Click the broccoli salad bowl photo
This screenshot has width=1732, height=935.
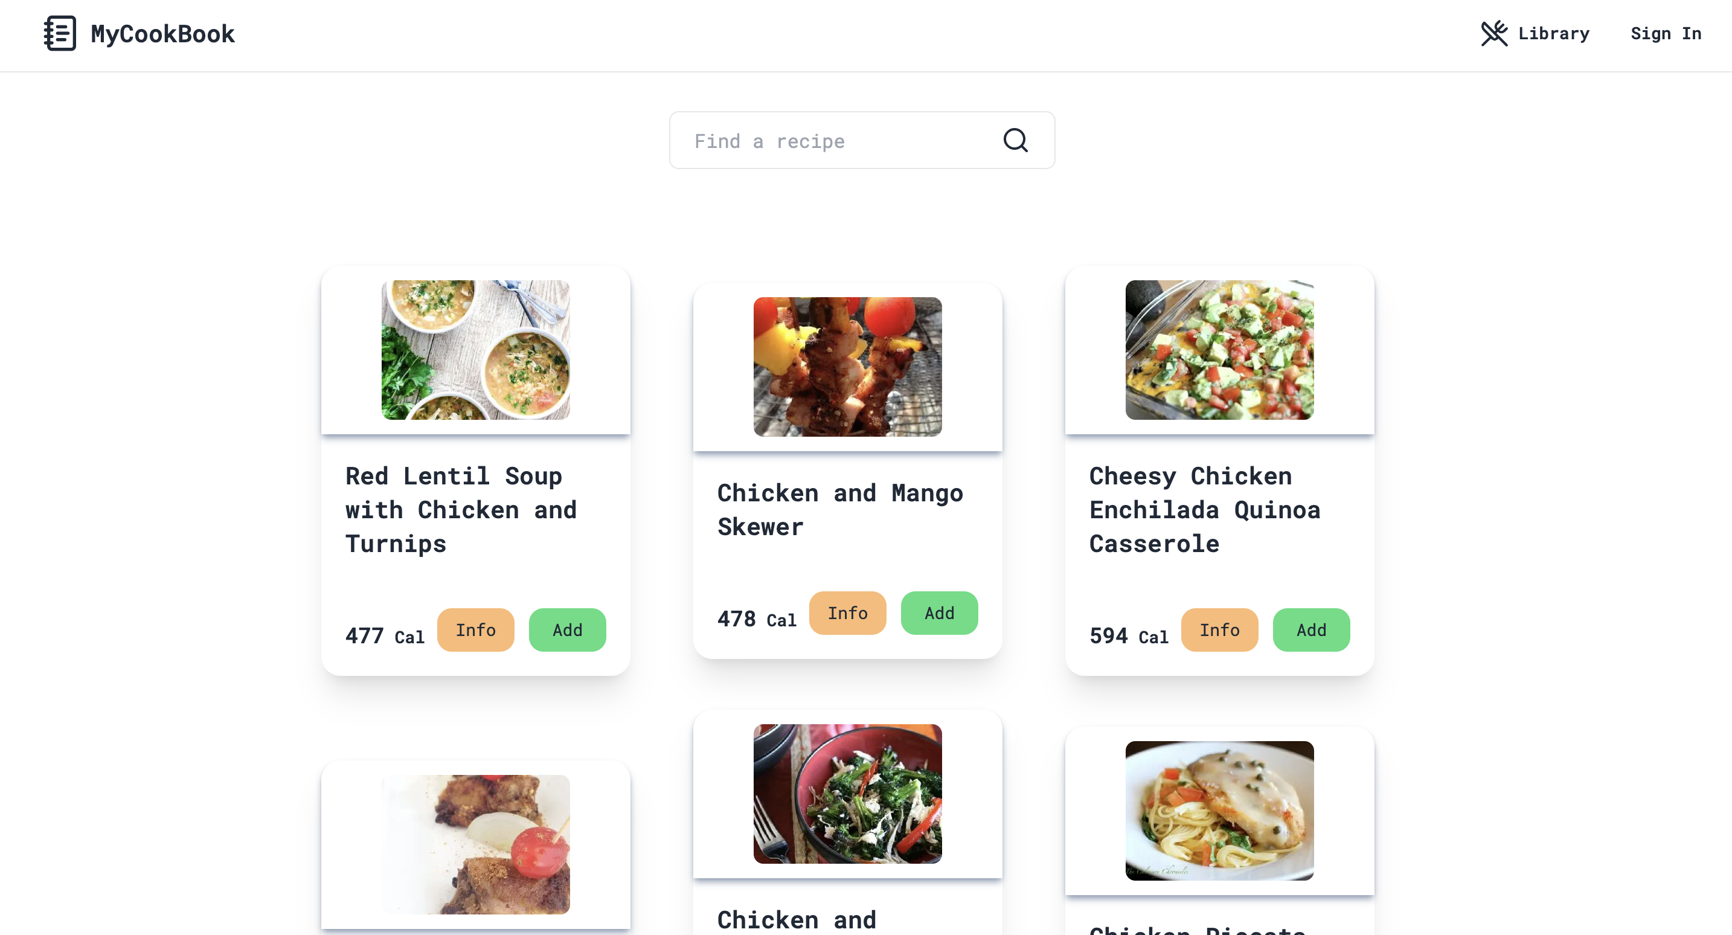847,794
